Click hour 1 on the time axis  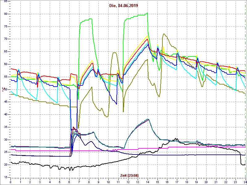pyautogui.click(x=20, y=182)
